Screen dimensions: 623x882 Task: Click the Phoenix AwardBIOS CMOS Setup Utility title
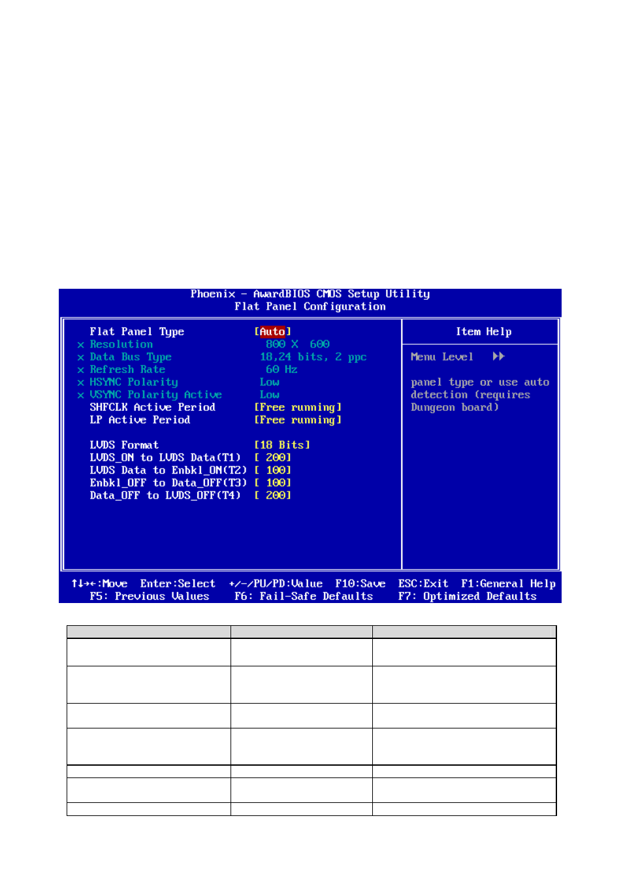click(x=310, y=294)
